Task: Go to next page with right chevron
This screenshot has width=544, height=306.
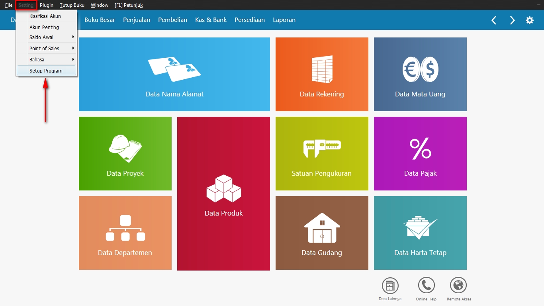Action: coord(512,20)
